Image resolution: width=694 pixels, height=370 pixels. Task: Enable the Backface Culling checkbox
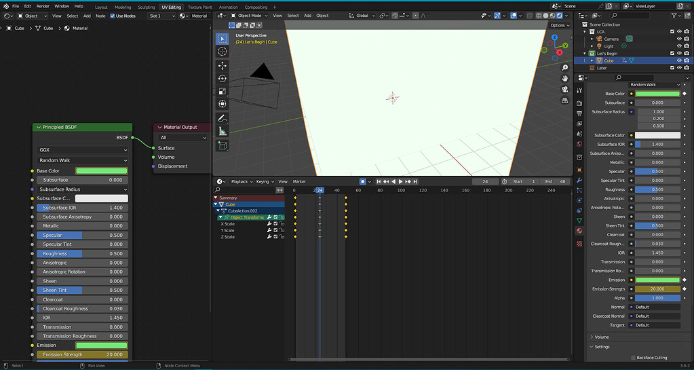[633, 357]
